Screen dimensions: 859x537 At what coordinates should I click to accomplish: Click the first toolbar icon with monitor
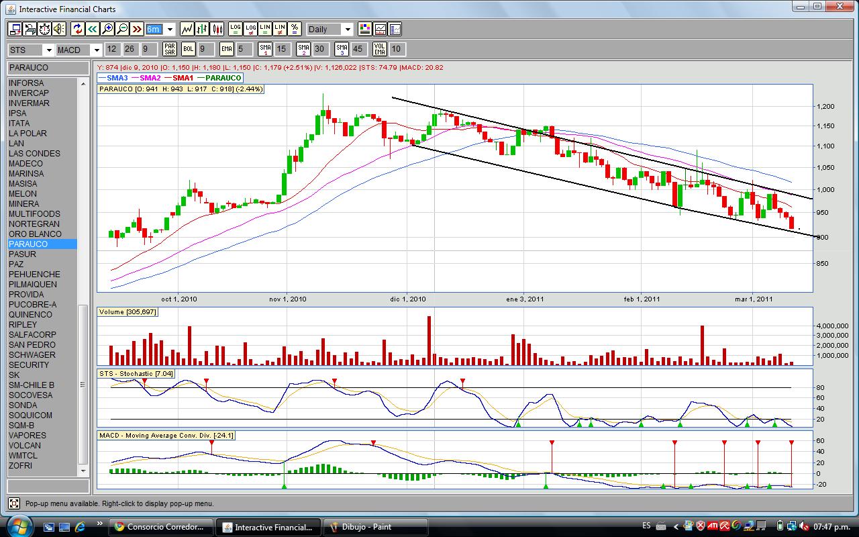point(15,29)
